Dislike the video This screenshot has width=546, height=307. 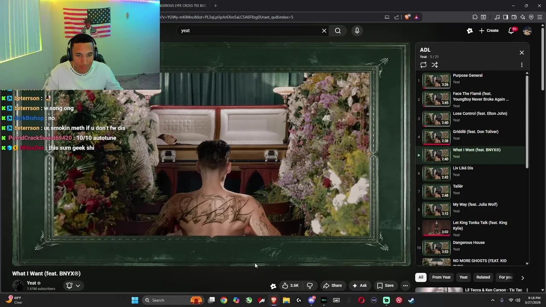[310, 286]
